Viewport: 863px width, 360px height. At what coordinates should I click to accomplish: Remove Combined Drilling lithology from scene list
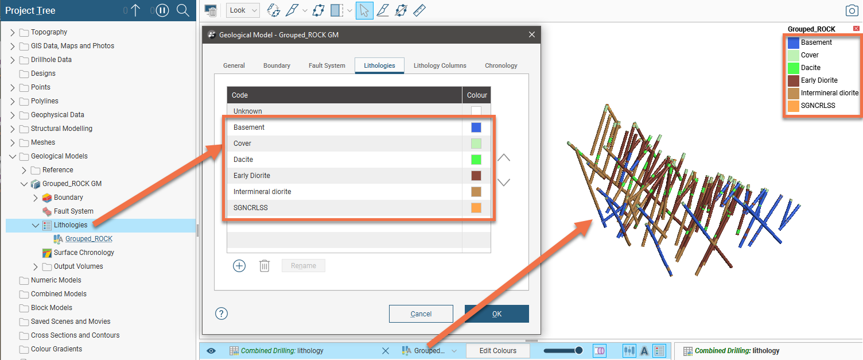(386, 351)
